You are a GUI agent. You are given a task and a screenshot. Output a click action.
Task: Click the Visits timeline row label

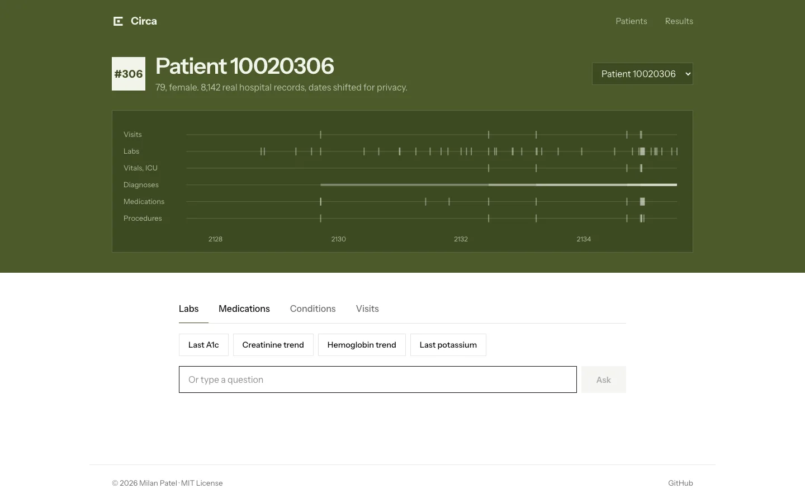pyautogui.click(x=132, y=134)
